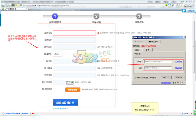The image size is (196, 116).
Task: Open the 所属地区 请选择 dropdown
Action: pos(58,54)
